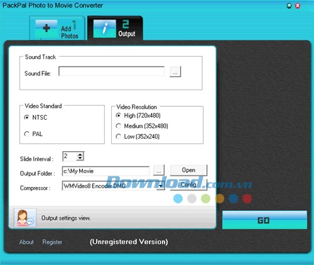Browse for a Sound File
Viewport: 314px width, 265px height.
coord(175,72)
